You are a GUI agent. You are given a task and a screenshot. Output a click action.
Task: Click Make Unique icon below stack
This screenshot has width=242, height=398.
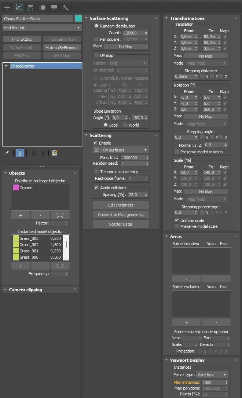coord(33,153)
